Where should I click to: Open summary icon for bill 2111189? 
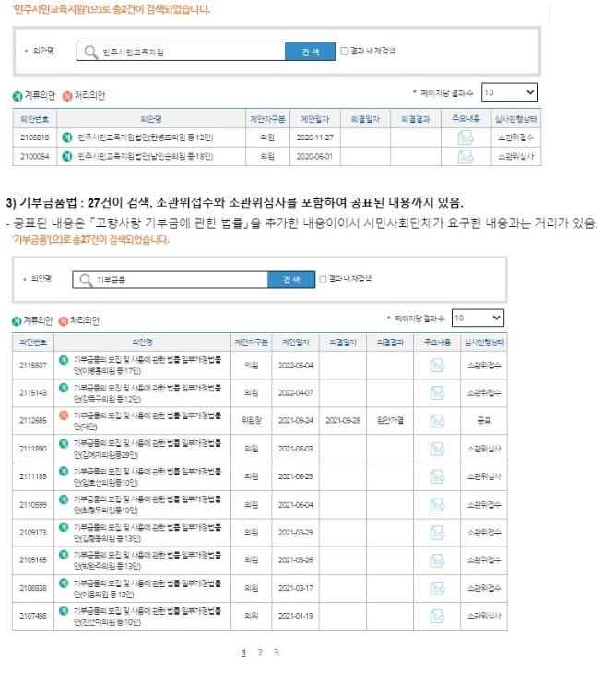click(x=437, y=476)
